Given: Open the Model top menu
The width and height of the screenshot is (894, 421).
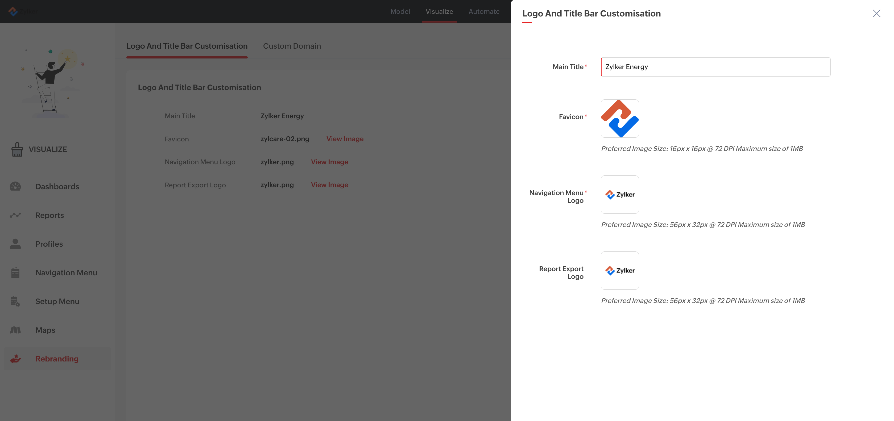Looking at the screenshot, I should tap(400, 11).
